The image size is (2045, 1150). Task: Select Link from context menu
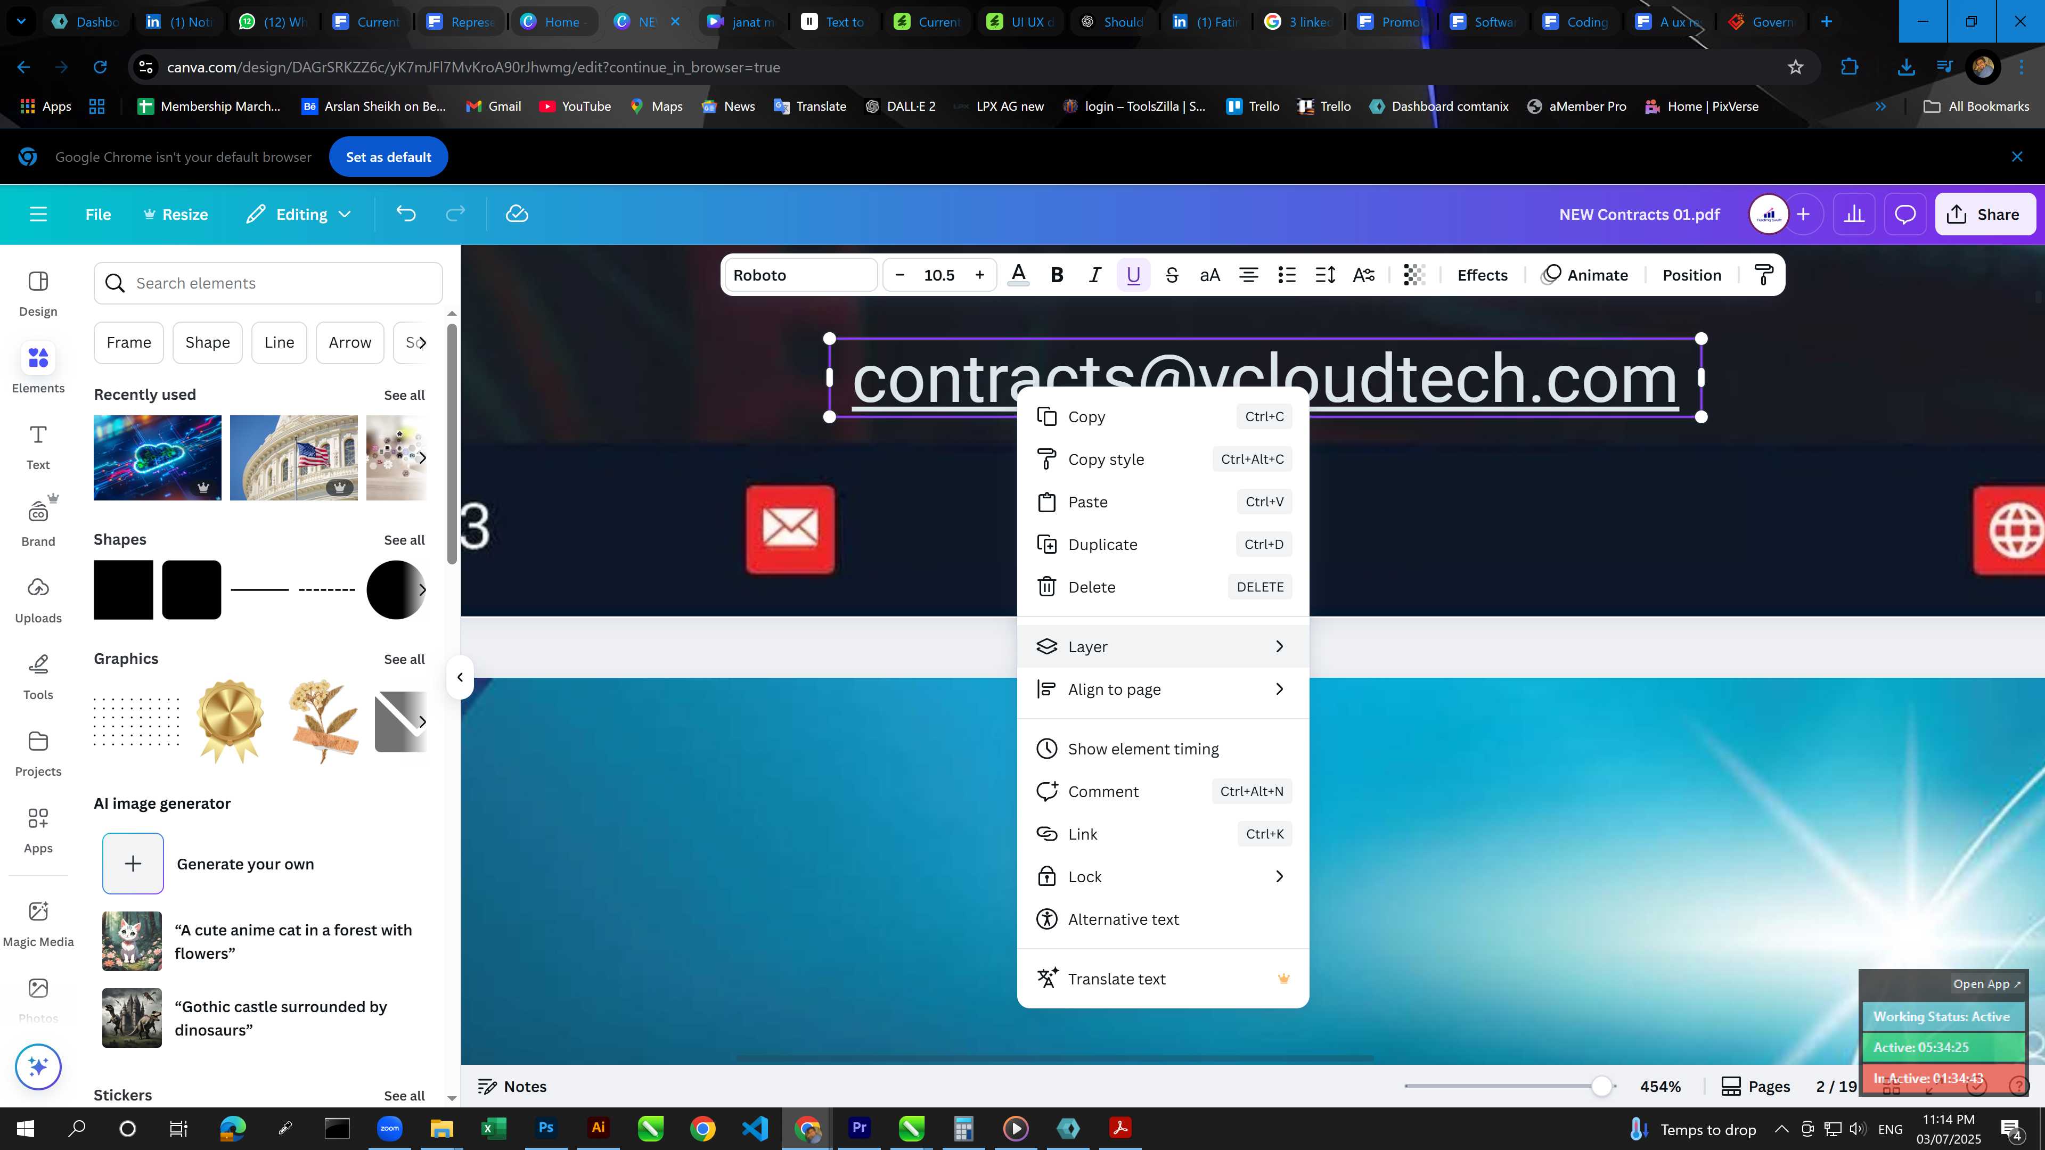[x=1163, y=834]
